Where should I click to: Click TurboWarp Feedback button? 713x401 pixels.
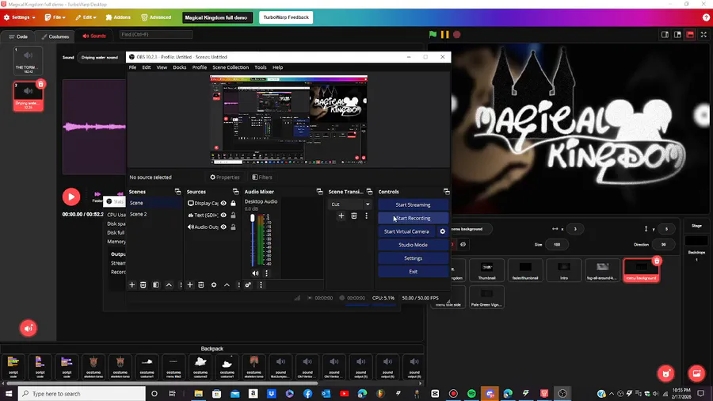[x=286, y=17]
